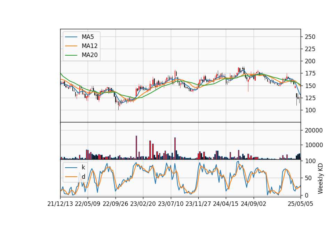The image size is (334, 240).
Task: Click the 22/05/09 date label
Action: [88, 204]
